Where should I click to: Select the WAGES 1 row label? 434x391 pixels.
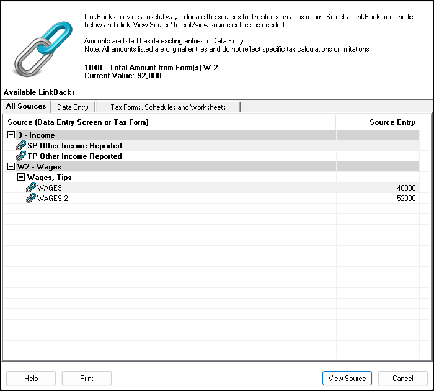point(53,188)
